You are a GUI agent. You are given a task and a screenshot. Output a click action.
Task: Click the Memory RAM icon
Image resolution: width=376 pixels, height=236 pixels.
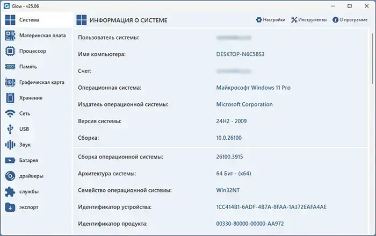[10, 67]
